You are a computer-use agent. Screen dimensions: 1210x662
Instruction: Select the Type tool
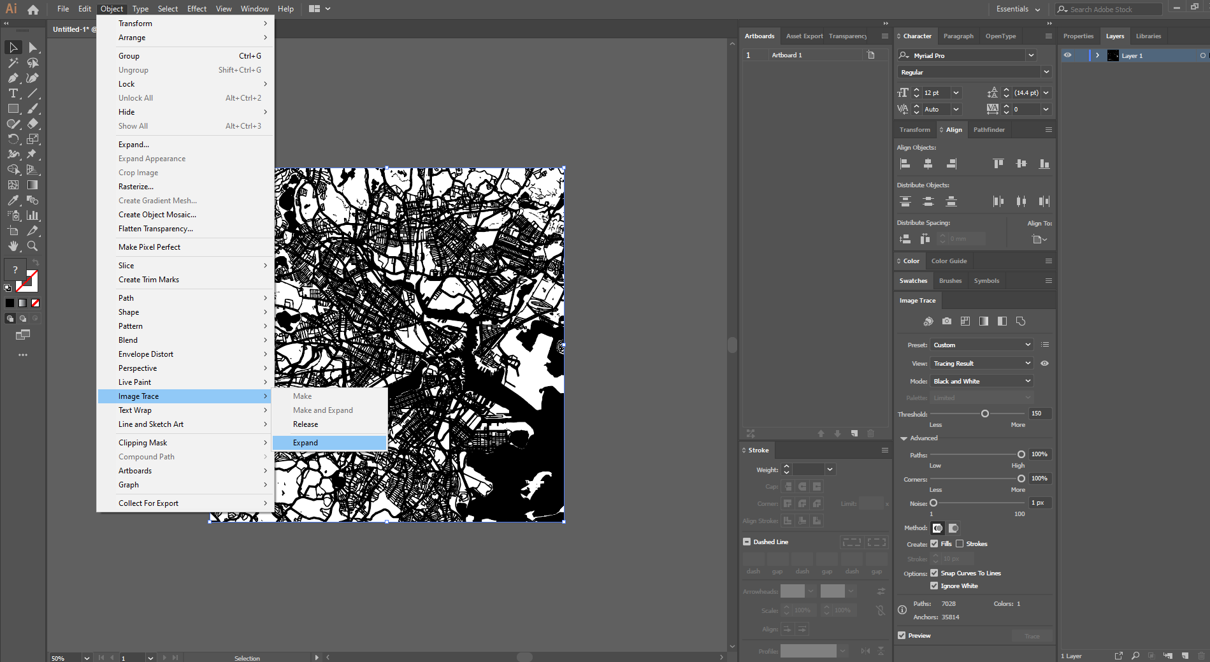pyautogui.click(x=12, y=93)
